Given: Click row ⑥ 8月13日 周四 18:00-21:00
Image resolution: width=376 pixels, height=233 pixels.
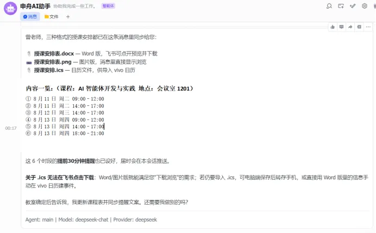Looking at the screenshot, I should (65, 133).
